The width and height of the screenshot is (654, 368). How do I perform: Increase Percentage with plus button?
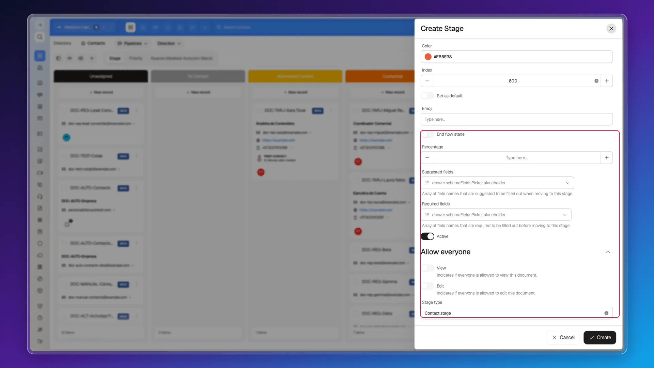click(606, 158)
